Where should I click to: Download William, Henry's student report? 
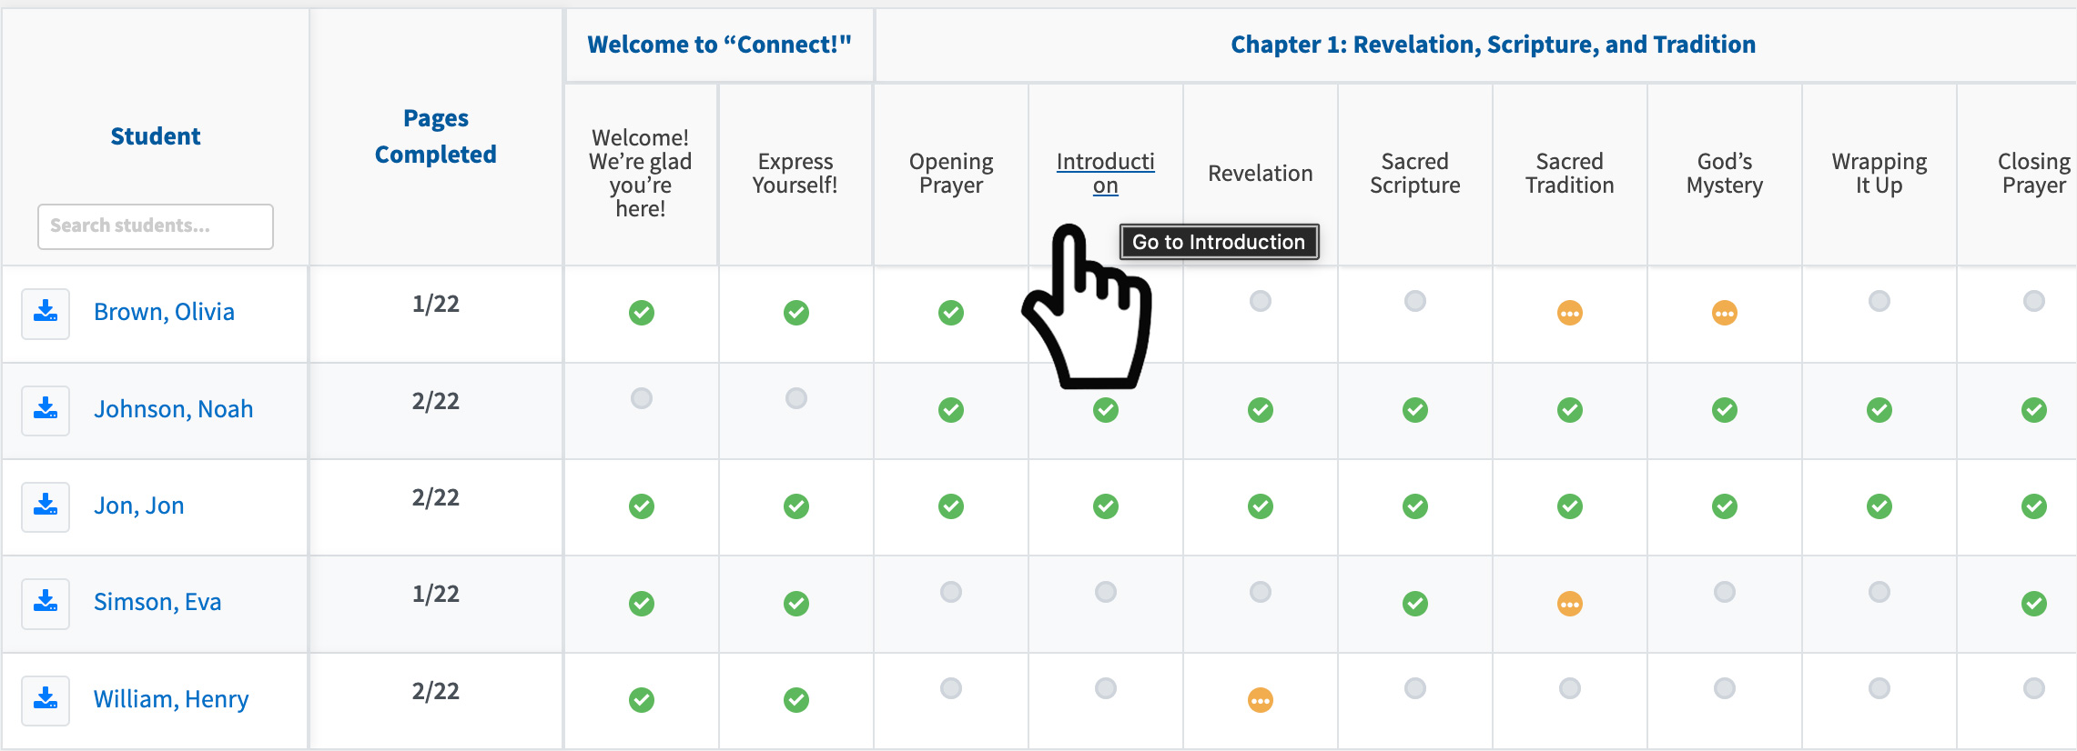coord(45,700)
